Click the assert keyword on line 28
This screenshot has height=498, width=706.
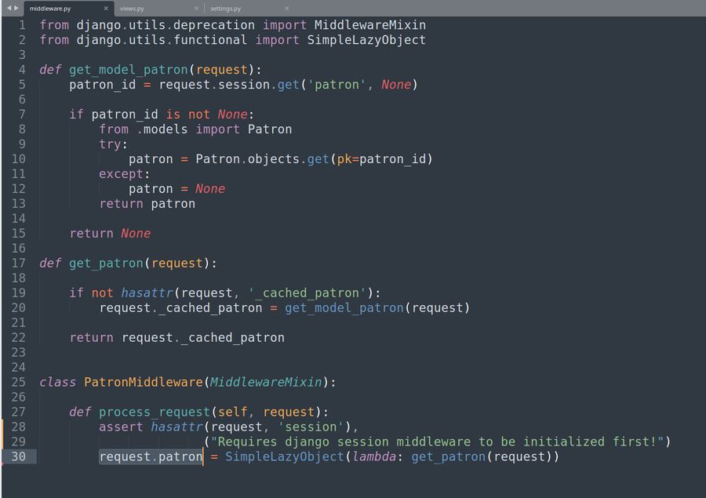pyautogui.click(x=121, y=427)
